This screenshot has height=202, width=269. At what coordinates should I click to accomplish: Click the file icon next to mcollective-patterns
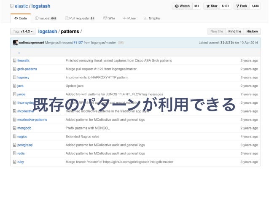coord(15,119)
